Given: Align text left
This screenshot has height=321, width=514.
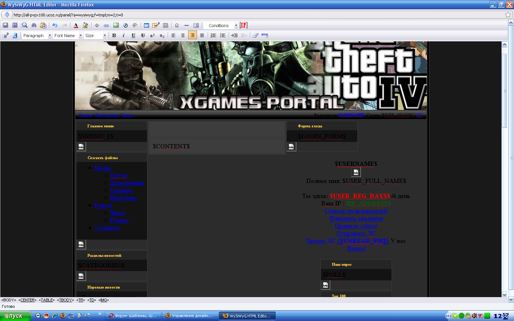Looking at the screenshot, I should (173, 35).
